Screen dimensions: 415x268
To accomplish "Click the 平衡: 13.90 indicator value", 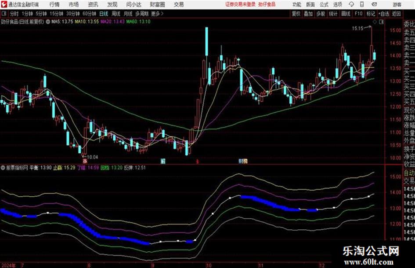I will (40, 168).
